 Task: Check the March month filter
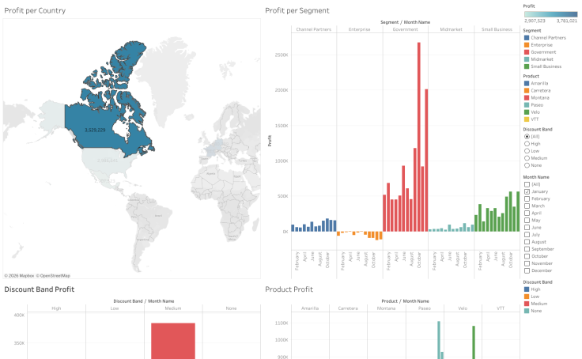click(x=527, y=206)
